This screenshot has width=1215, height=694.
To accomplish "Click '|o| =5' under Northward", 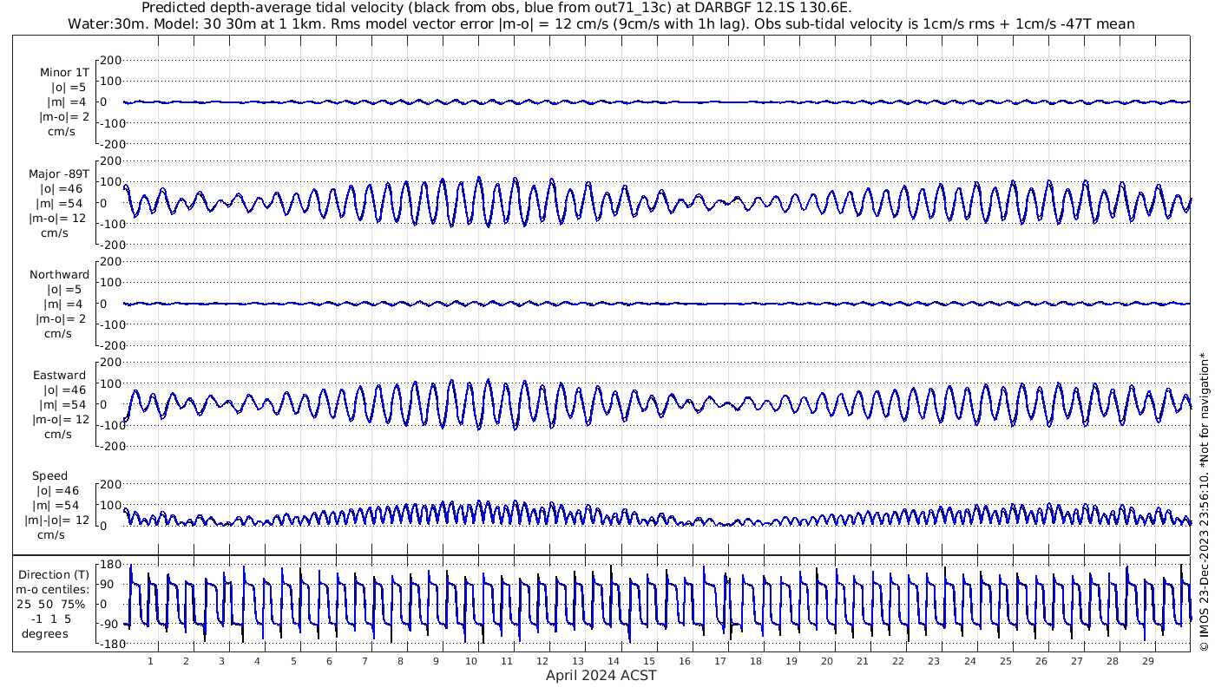I will pos(67,289).
